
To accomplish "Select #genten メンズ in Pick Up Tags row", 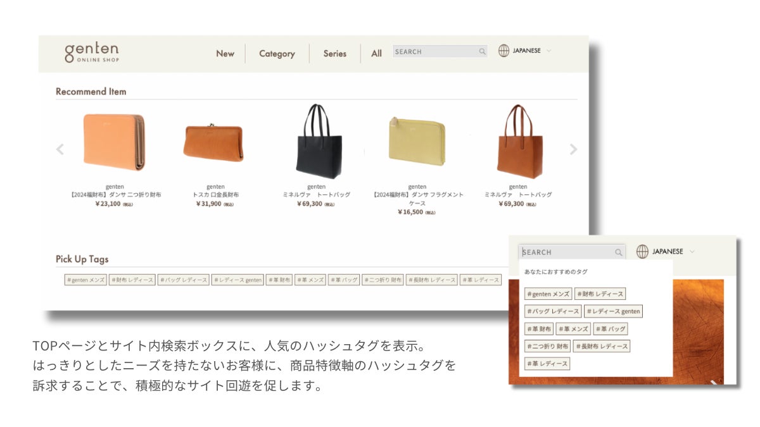I will 85,280.
